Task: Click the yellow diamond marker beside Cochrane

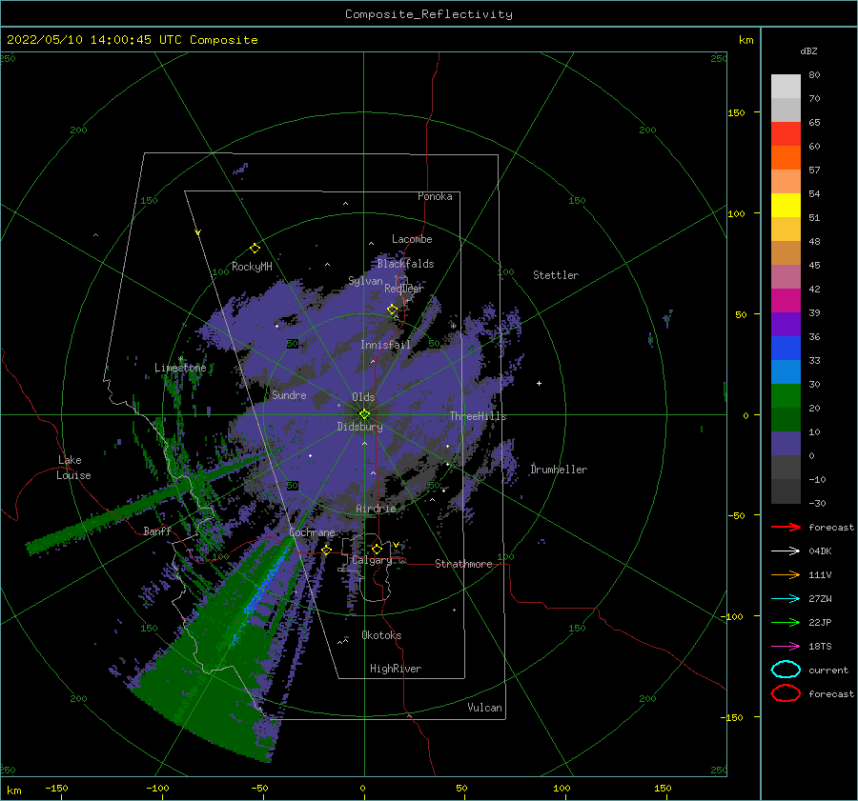Action: [327, 550]
